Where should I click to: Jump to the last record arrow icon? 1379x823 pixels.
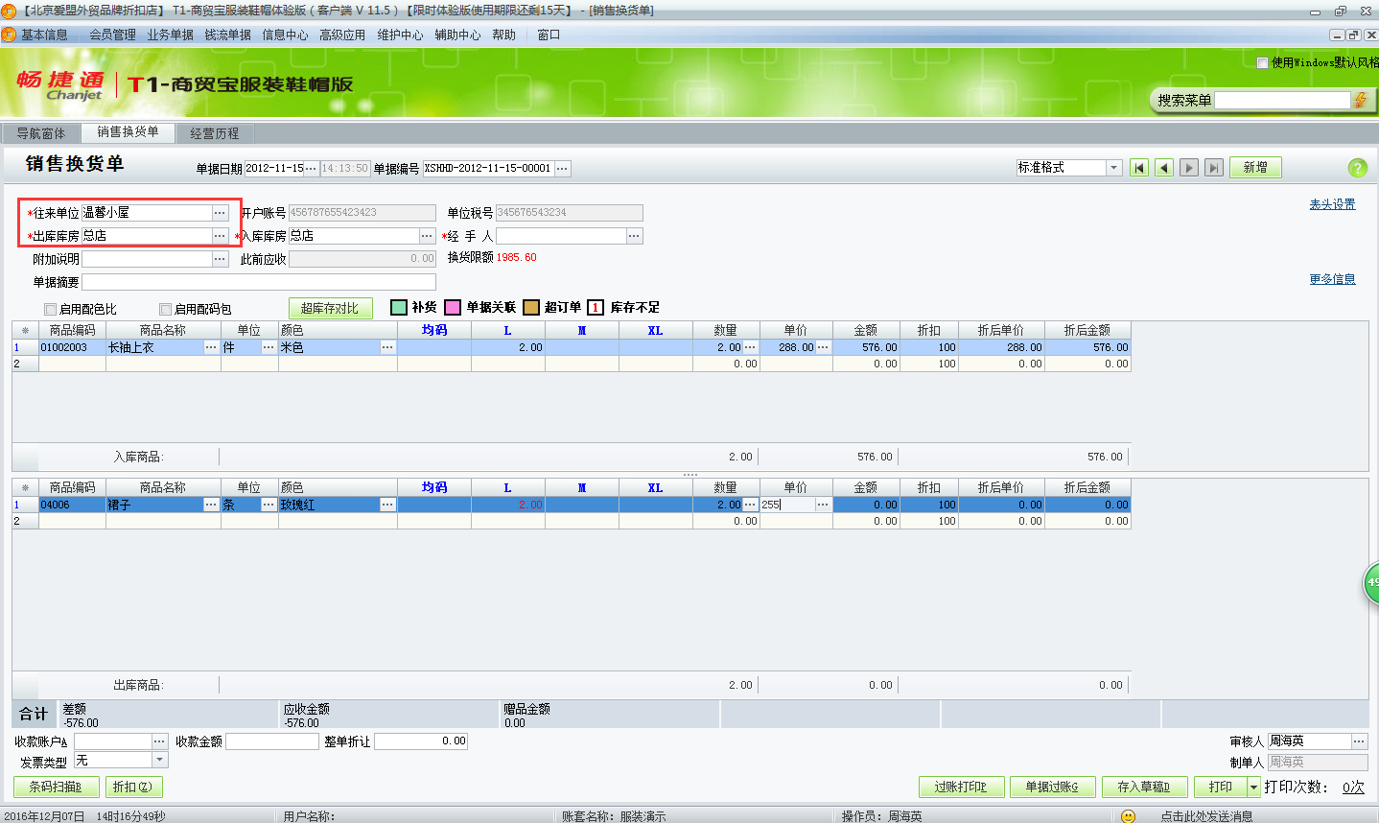coord(1214,168)
